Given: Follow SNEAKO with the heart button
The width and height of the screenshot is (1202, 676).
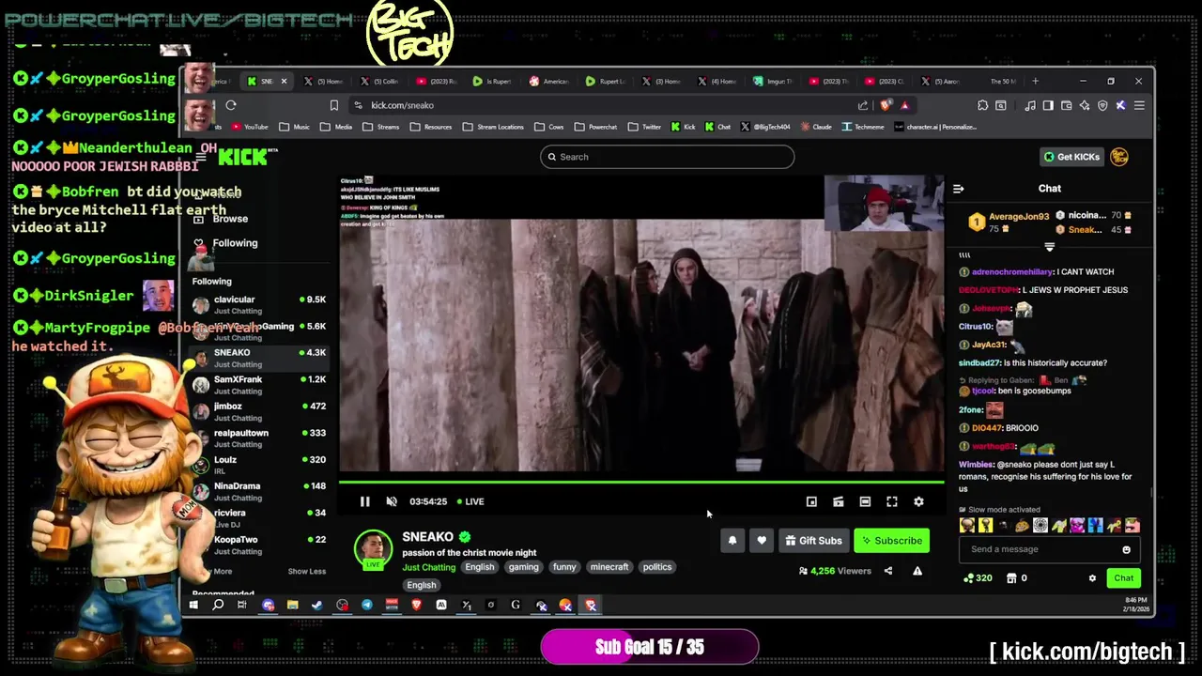Looking at the screenshot, I should 762,540.
